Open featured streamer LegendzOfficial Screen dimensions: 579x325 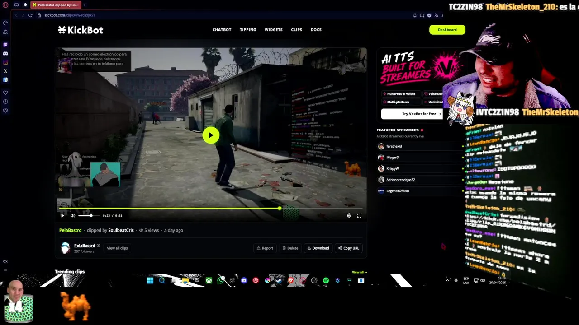(421, 191)
